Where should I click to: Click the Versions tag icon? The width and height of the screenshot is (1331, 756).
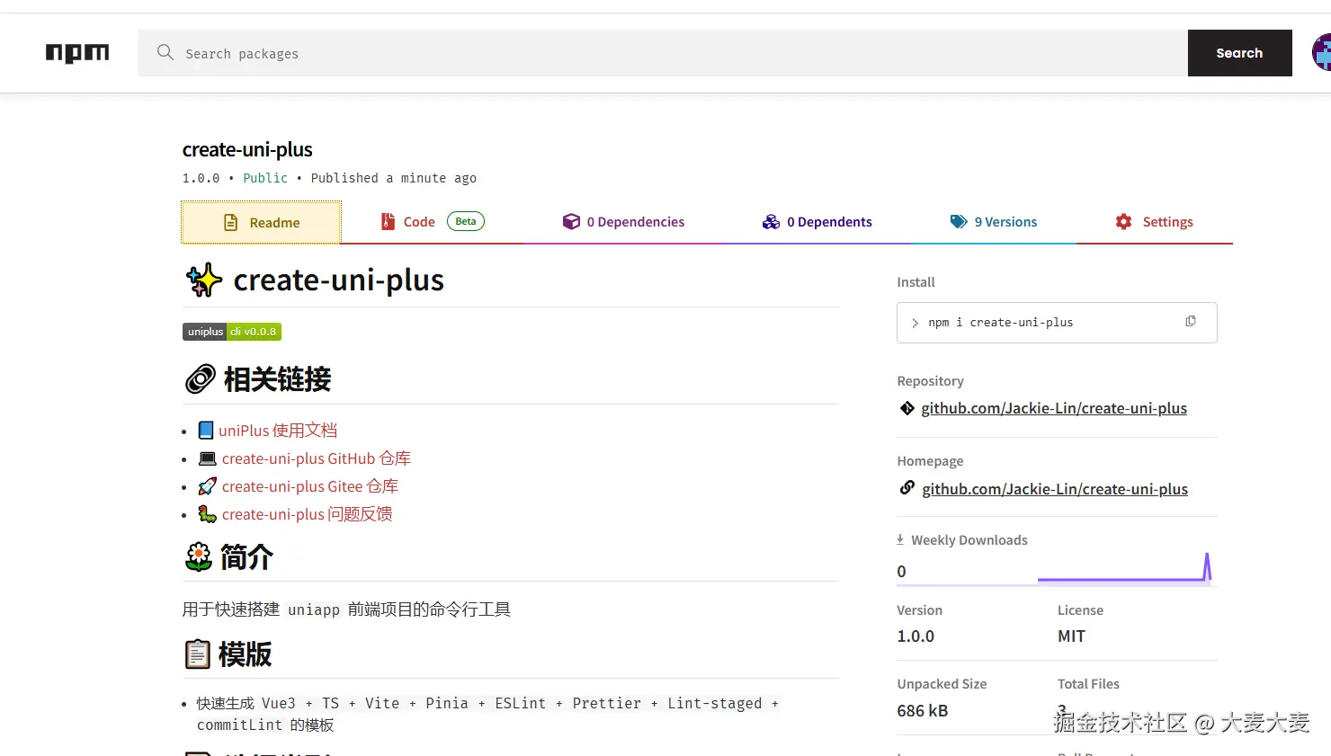tap(959, 221)
